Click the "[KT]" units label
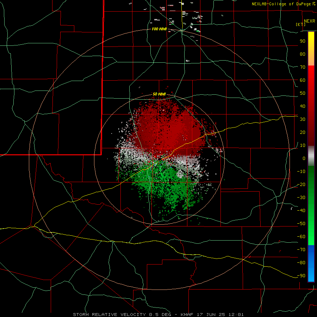The width and height of the screenshot is (317, 317). tap(301, 24)
